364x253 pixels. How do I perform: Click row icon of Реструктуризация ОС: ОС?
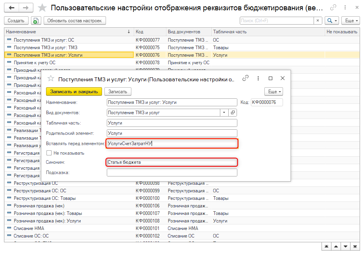(9, 190)
